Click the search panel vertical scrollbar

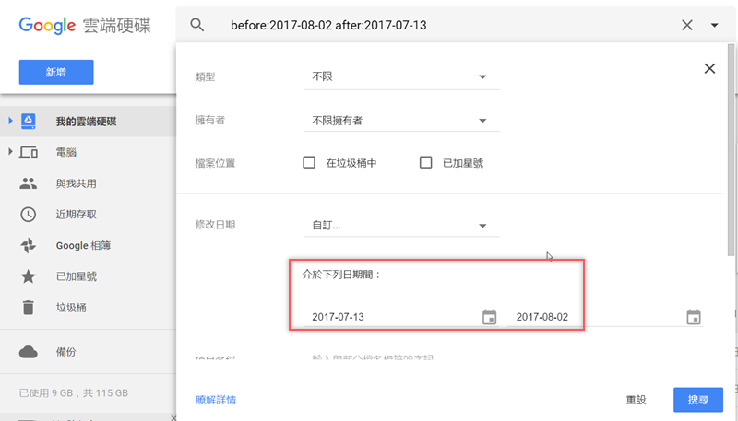tap(731, 149)
